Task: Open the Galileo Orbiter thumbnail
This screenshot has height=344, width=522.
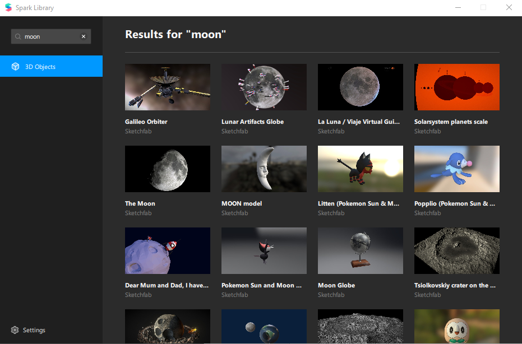Action: [167, 87]
